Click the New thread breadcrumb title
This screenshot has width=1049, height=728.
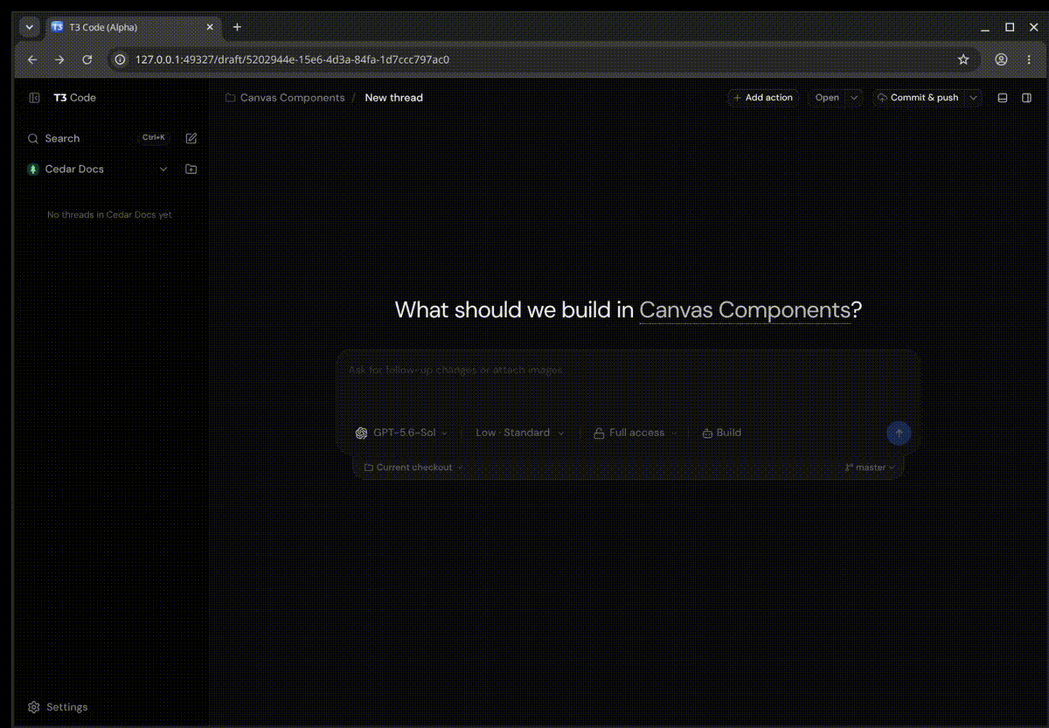(393, 98)
